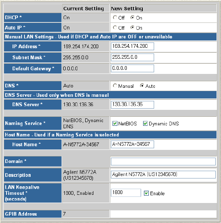The height and width of the screenshot is (223, 221).
Task: Click the New Setting column header
Action: click(x=127, y=9)
